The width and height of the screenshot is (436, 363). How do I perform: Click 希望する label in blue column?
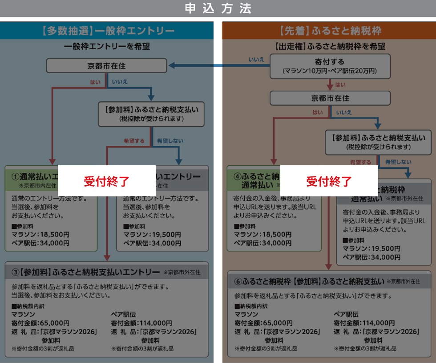(x=134, y=141)
